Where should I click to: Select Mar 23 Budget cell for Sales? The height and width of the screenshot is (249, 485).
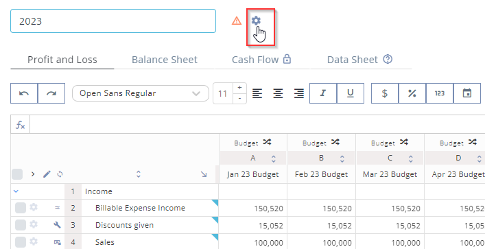coord(390,242)
